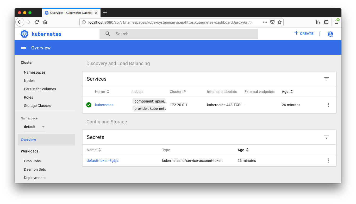Open Namespaces in the Cluster sidebar
This screenshot has height=204, width=356.
(x=35, y=72)
